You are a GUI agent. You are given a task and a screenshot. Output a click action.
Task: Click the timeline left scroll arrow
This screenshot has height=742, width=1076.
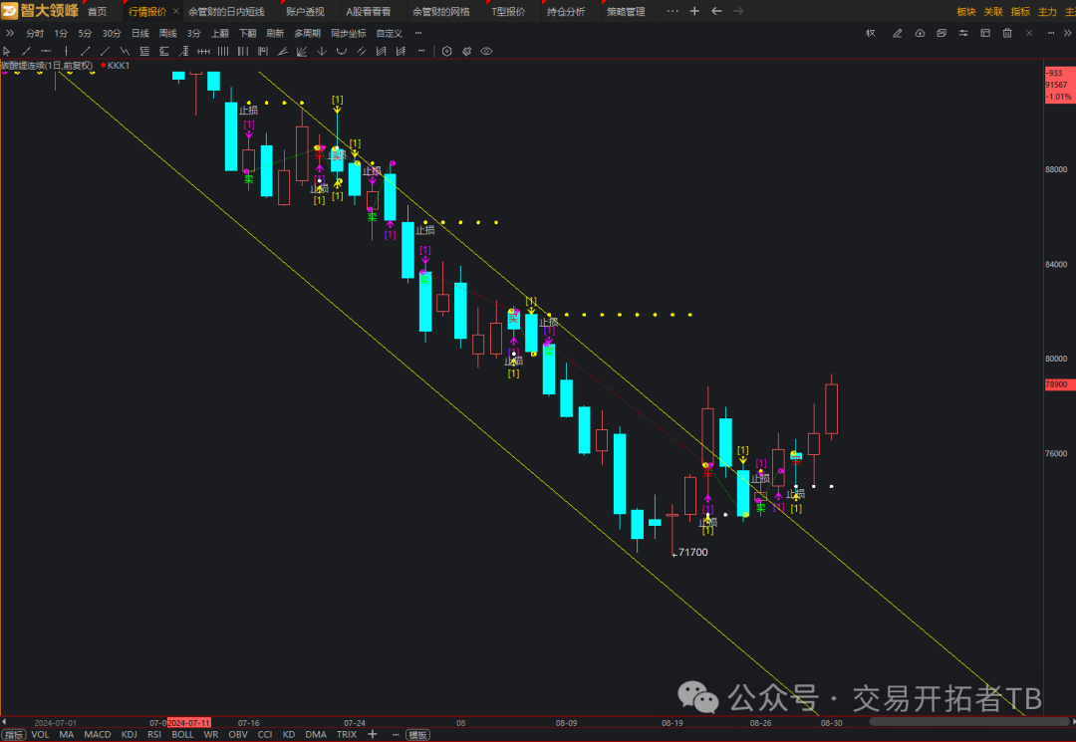[4, 722]
